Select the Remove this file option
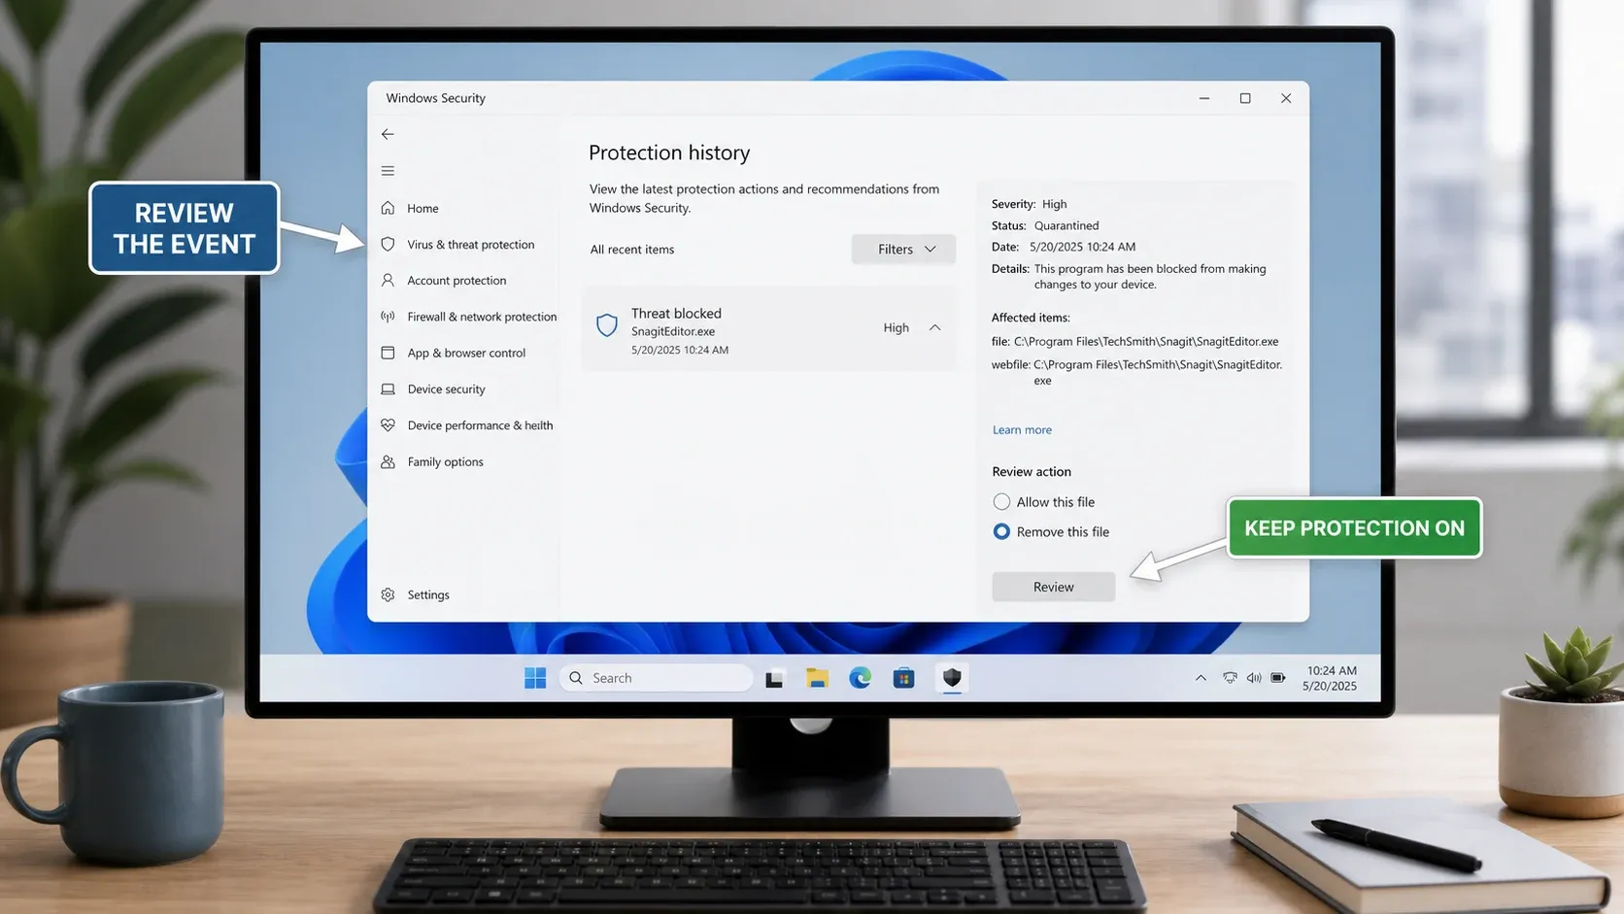Viewport: 1624px width, 914px height. point(1001,532)
